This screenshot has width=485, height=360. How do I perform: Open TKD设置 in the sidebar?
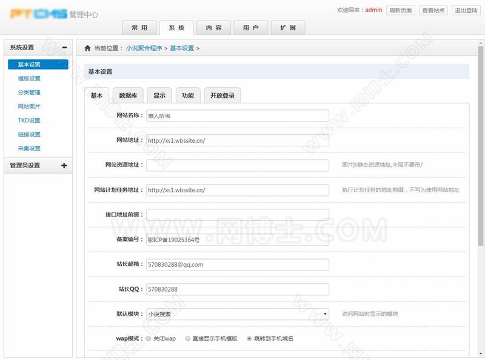29,120
